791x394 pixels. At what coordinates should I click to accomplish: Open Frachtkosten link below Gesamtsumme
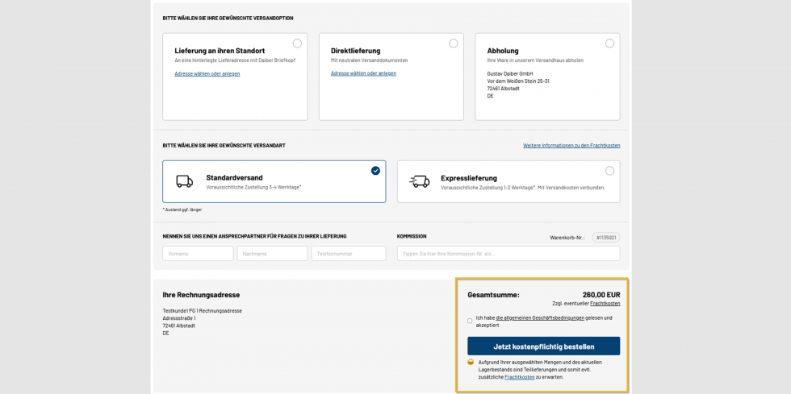click(x=605, y=304)
